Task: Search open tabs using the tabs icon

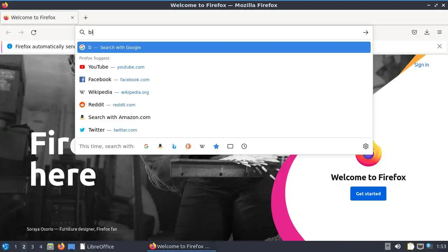Action: click(x=230, y=146)
